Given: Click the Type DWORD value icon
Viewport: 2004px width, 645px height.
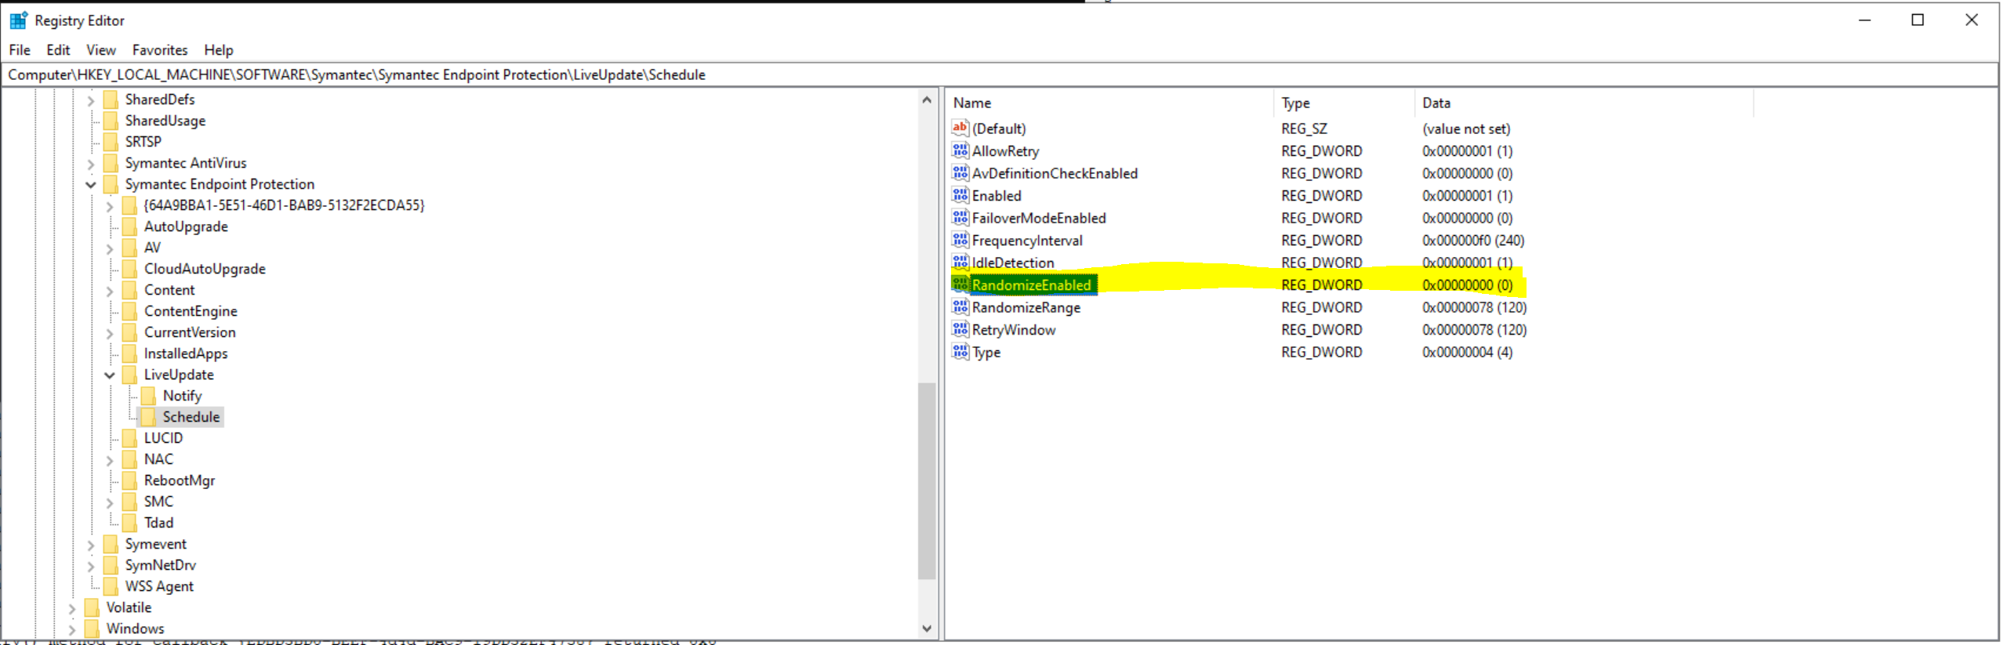Looking at the screenshot, I should 960,351.
